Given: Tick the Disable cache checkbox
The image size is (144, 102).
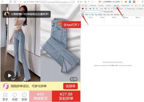Looking at the screenshot, I should [136, 9].
